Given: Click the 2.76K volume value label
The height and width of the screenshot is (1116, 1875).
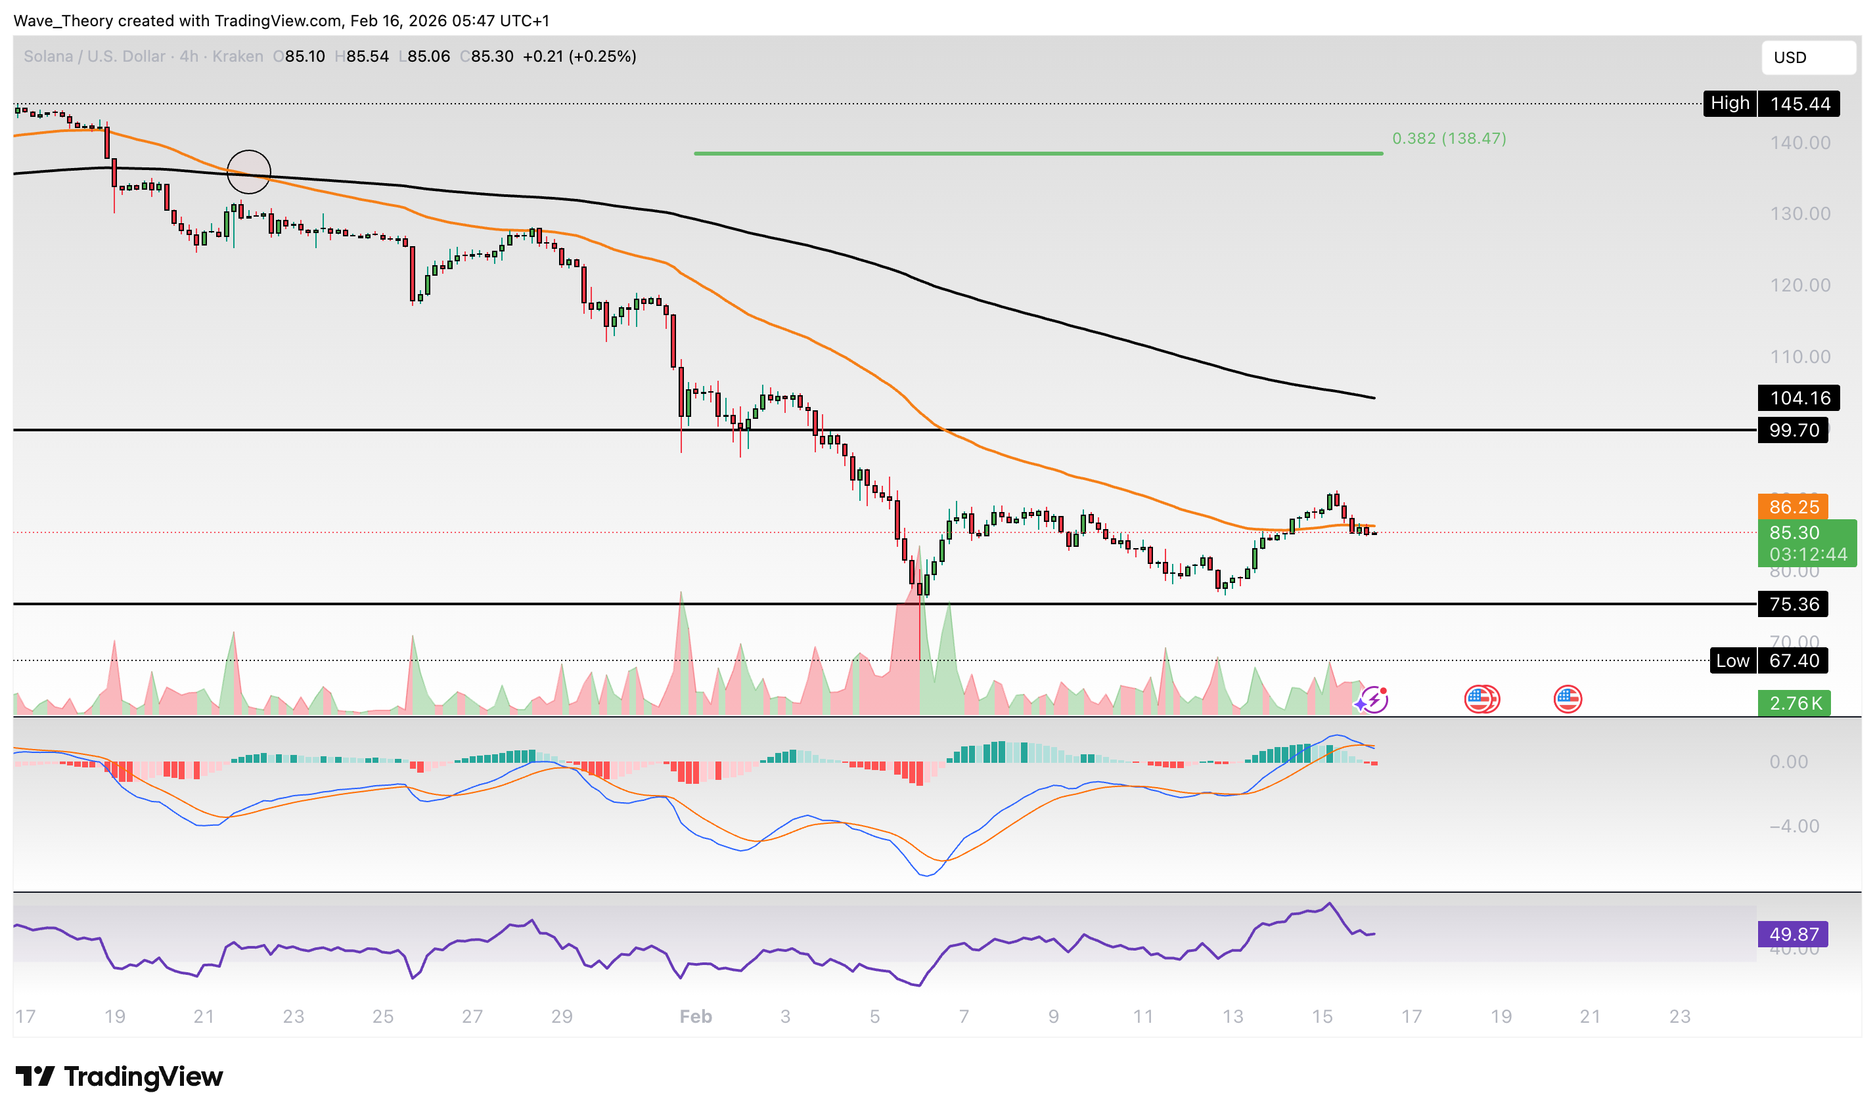Looking at the screenshot, I should pyautogui.click(x=1794, y=703).
